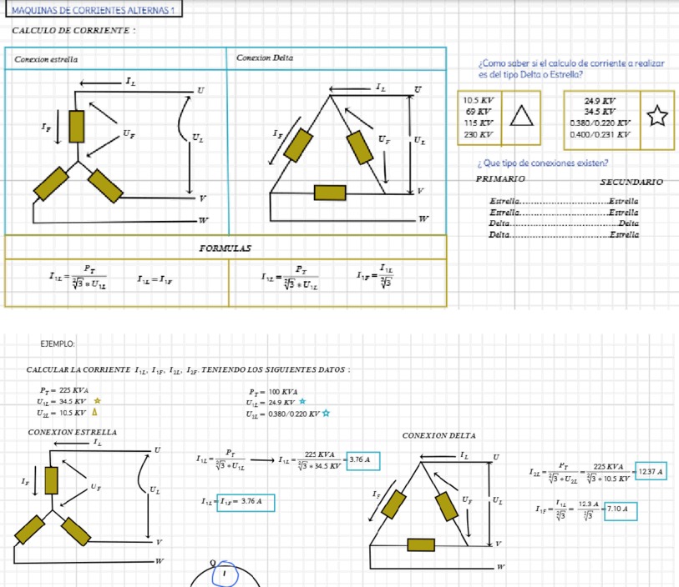Select the Delta to Estrella connection row
Image resolution: width=679 pixels, height=587 pixels.
pyautogui.click(x=564, y=234)
